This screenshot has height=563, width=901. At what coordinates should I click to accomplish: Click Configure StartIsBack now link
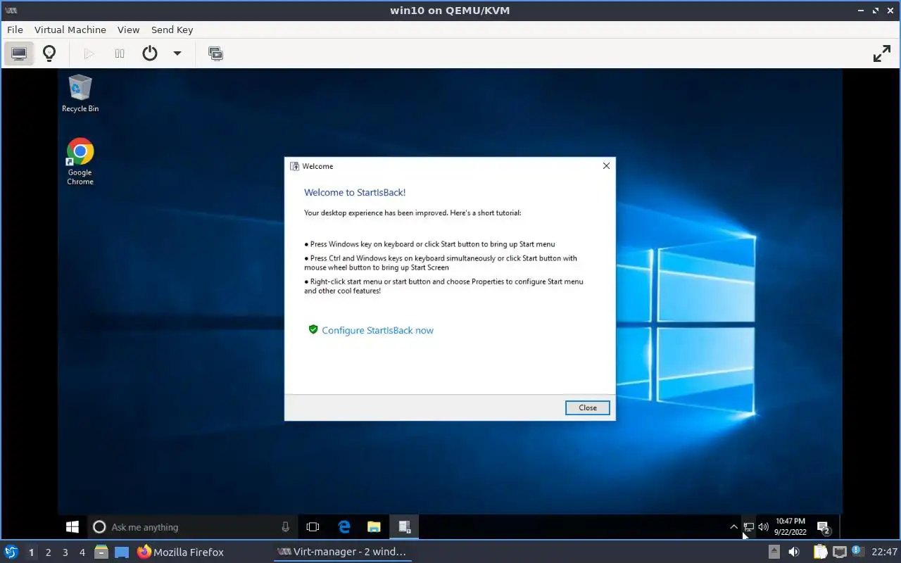click(x=377, y=330)
